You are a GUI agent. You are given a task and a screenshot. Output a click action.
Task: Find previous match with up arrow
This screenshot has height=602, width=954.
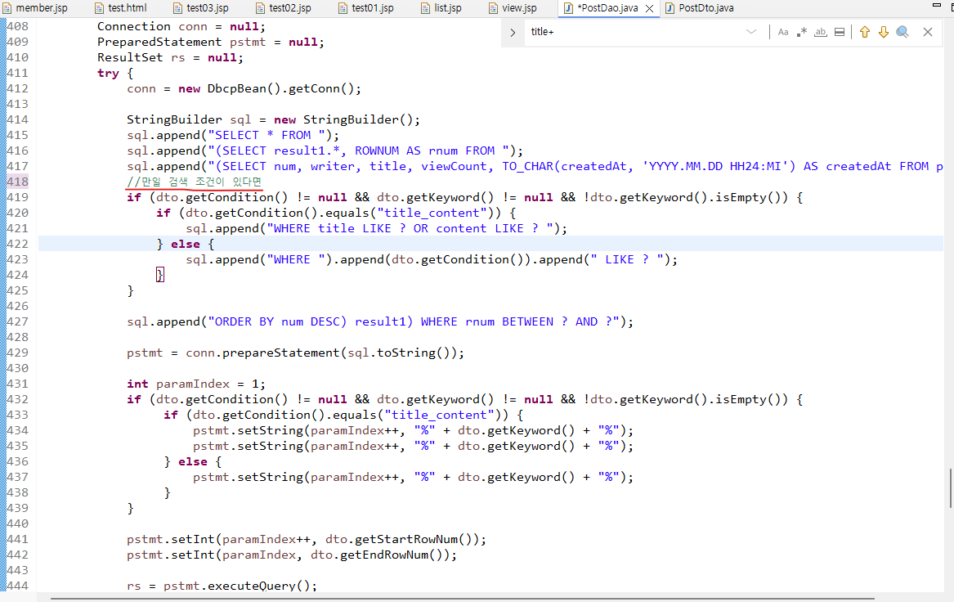coord(865,32)
